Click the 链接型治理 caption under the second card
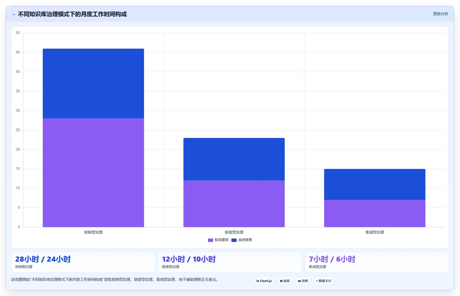The width and height of the screenshot is (460, 296). 171,267
